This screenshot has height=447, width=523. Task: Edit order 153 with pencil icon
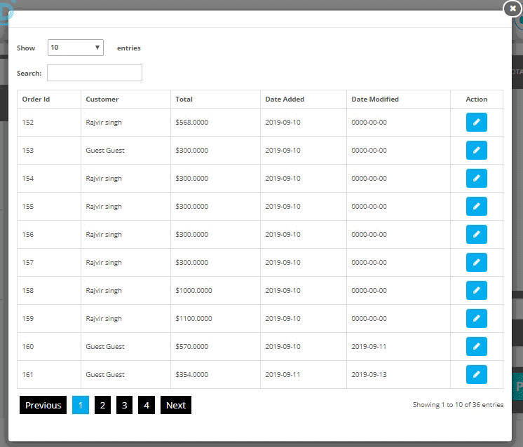476,150
